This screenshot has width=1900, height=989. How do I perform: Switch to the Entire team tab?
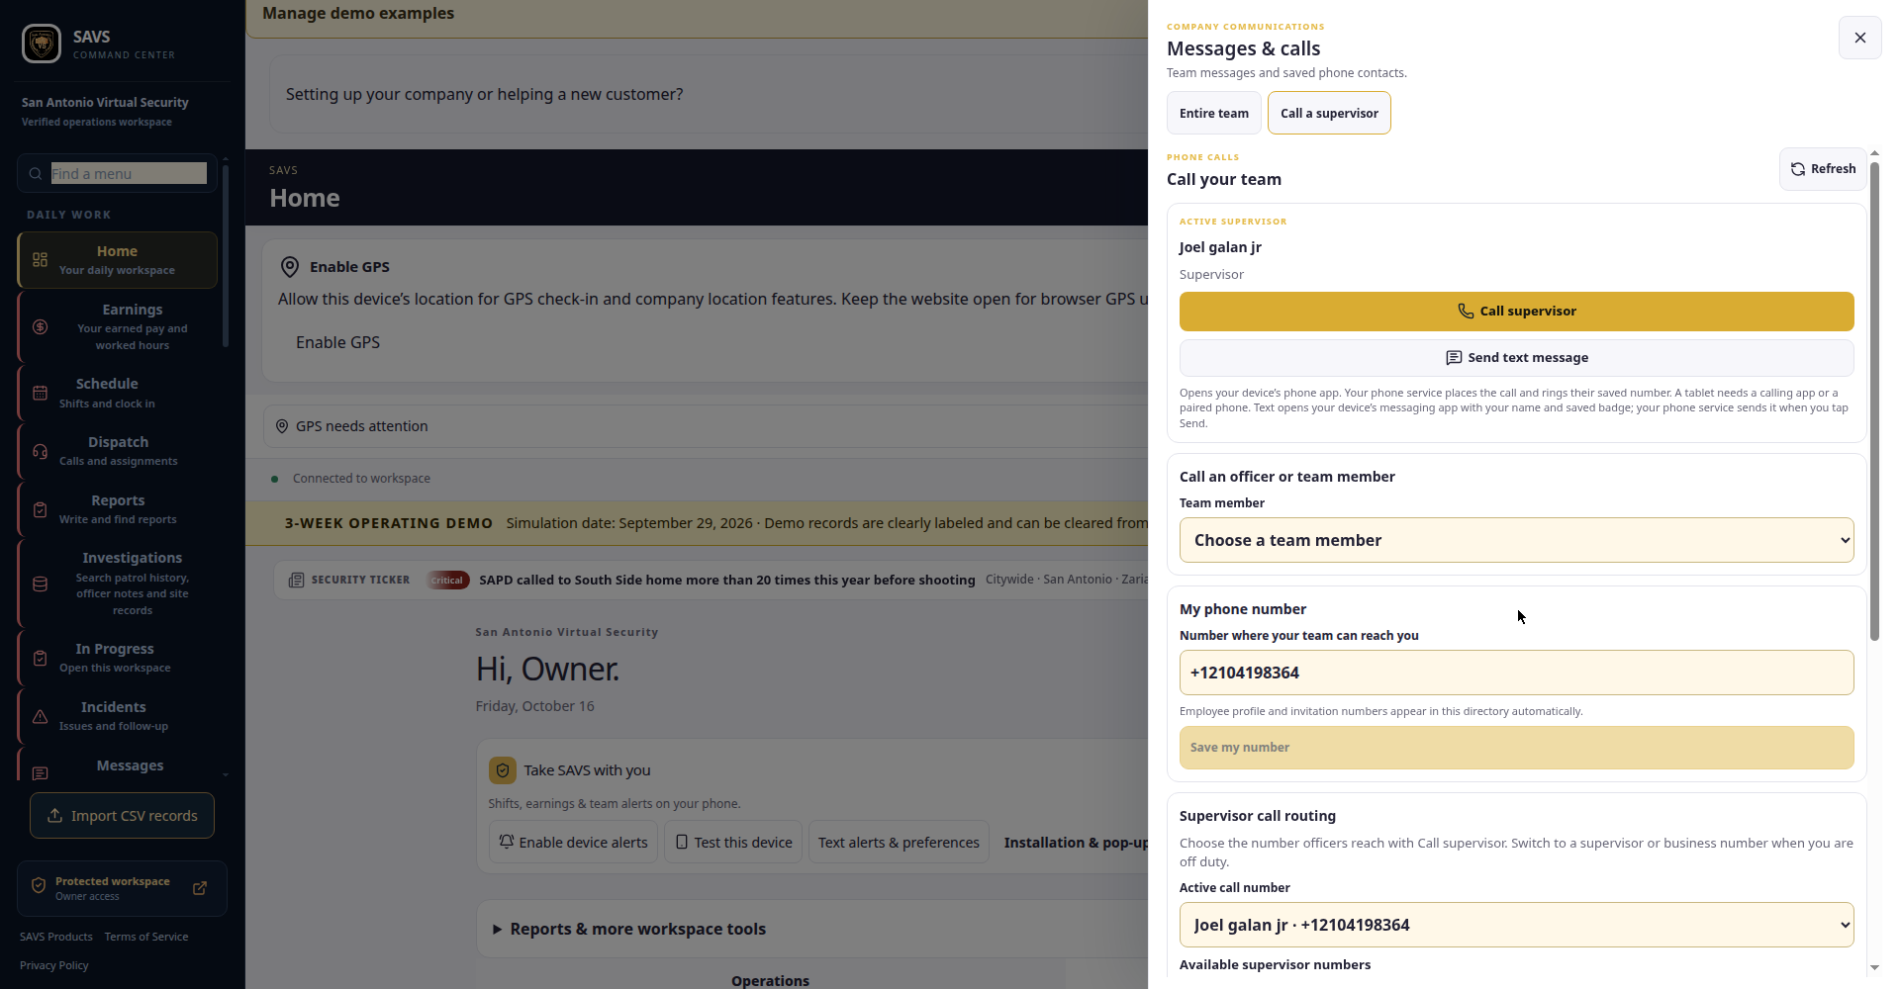pos(1214,113)
